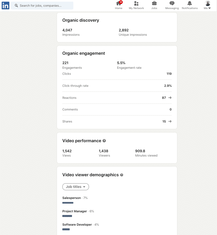Click the search jobs and companies field
The height and width of the screenshot is (235, 217).
45,6
